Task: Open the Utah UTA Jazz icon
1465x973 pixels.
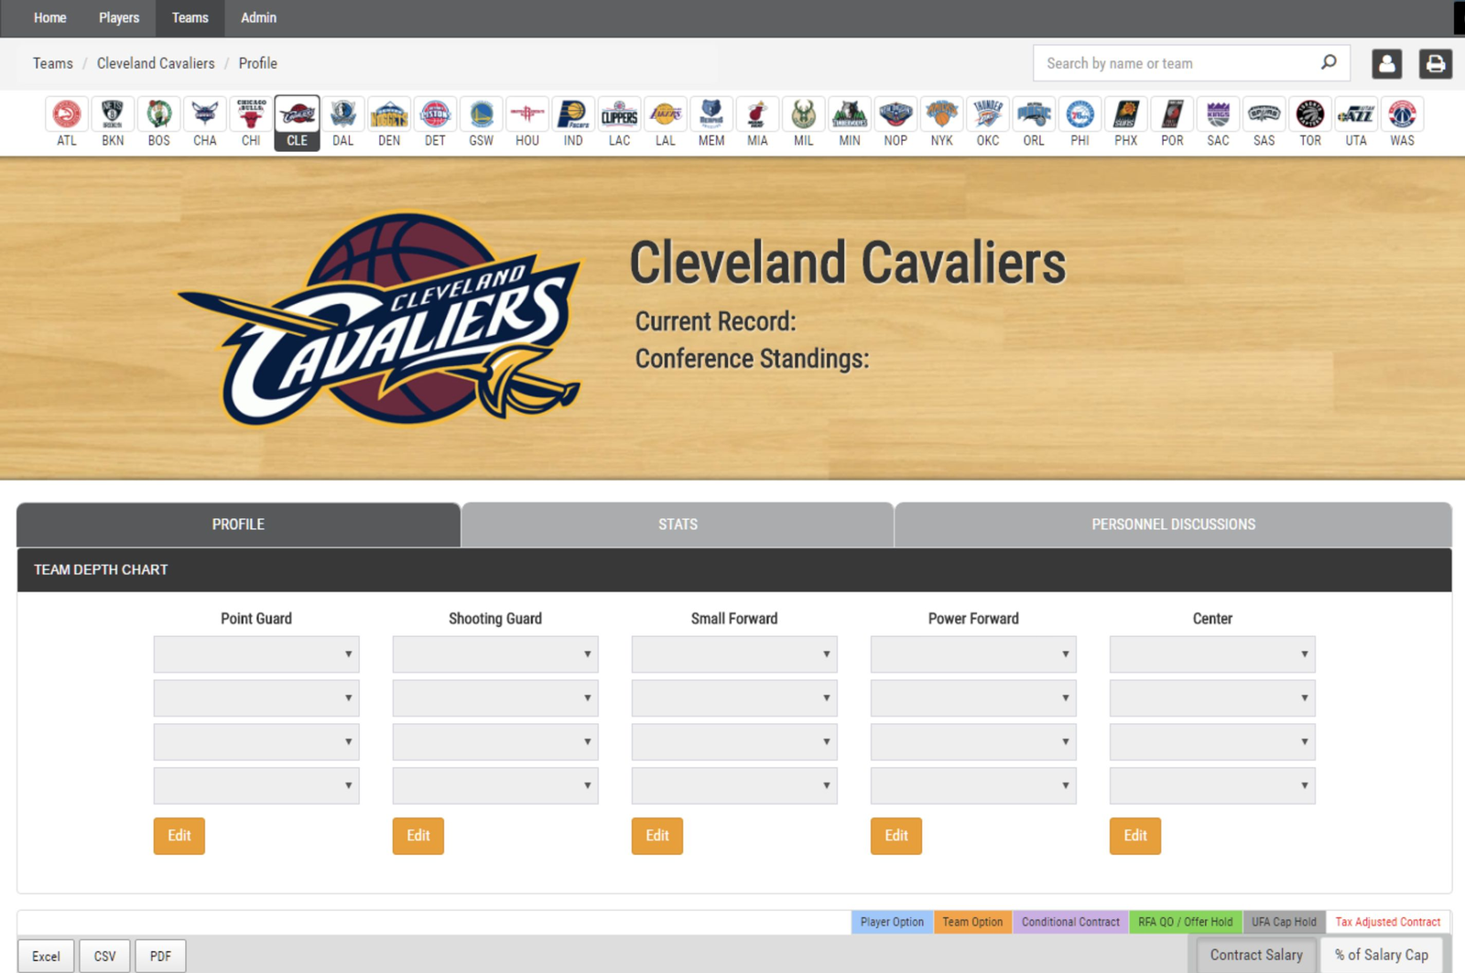Action: [x=1356, y=123]
